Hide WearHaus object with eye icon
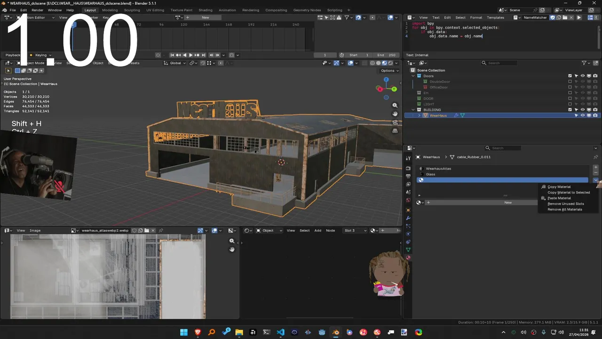 583,115
